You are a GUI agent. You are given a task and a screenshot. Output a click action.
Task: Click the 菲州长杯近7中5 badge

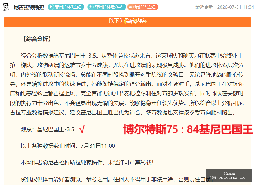point(107,7)
